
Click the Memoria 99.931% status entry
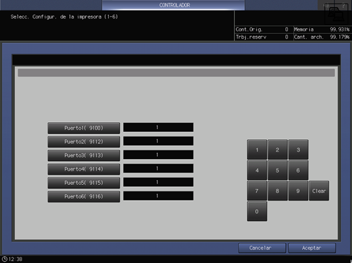[x=322, y=29]
